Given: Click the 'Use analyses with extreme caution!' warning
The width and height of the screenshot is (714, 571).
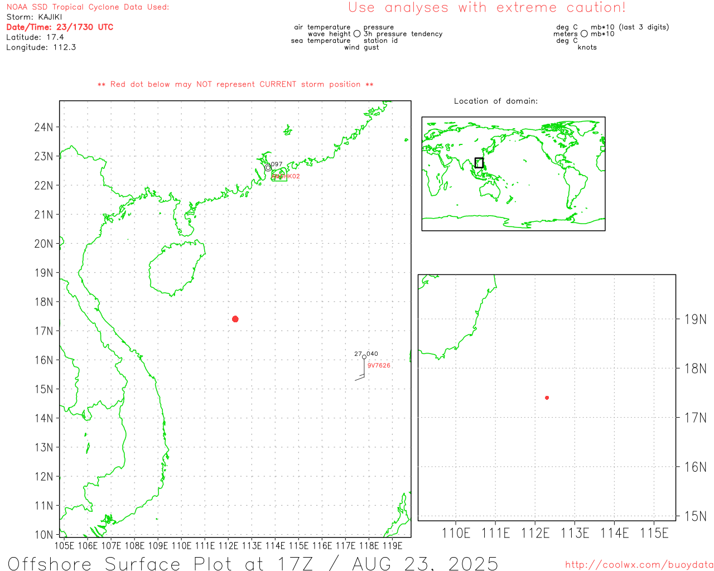Looking at the screenshot, I should [x=487, y=7].
